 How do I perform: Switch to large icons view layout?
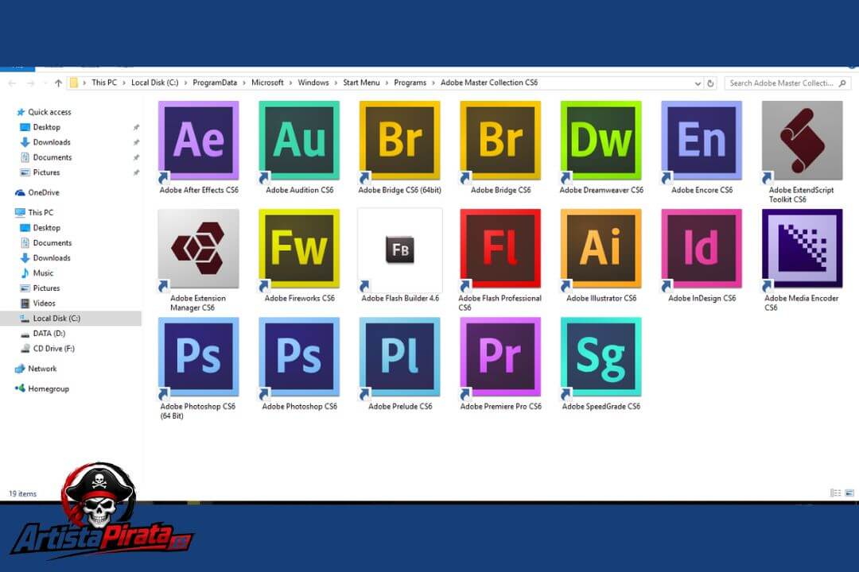tap(849, 493)
